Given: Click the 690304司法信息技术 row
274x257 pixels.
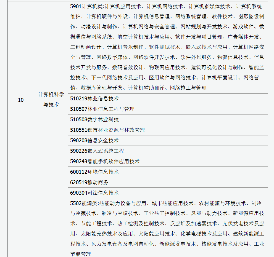Looking at the screenshot, I should pyautogui.click(x=94, y=193).
